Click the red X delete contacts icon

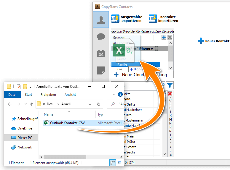point(170,94)
